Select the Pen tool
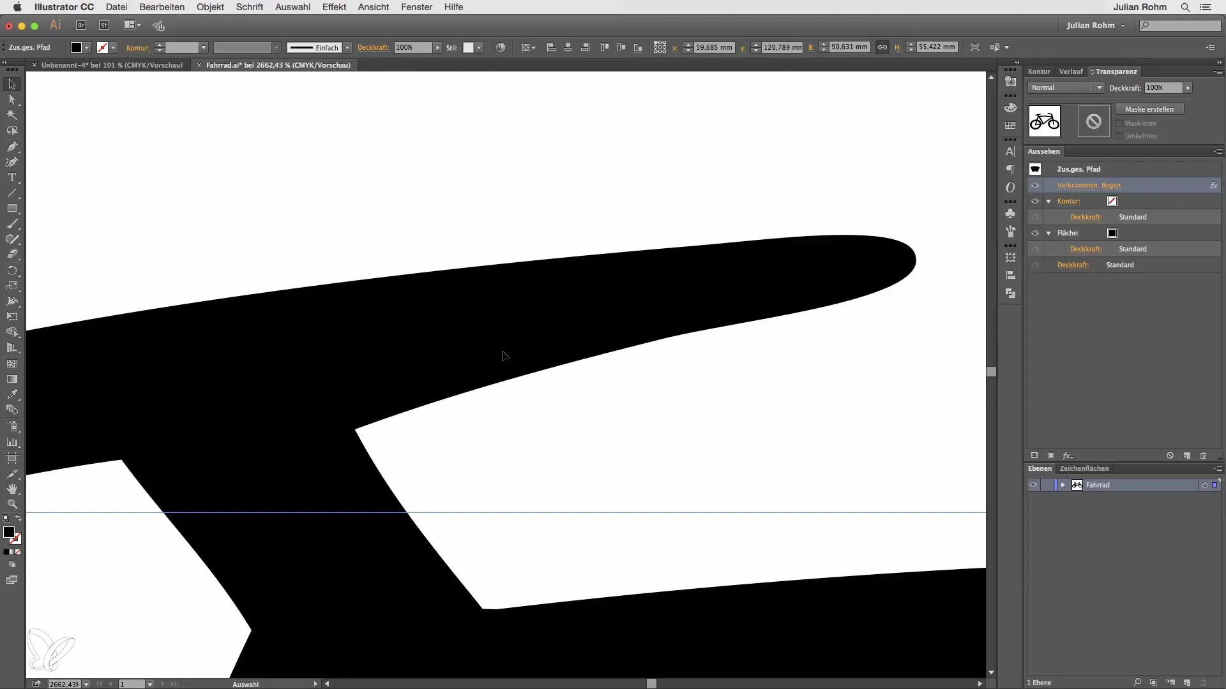Image resolution: width=1226 pixels, height=689 pixels. 12,146
